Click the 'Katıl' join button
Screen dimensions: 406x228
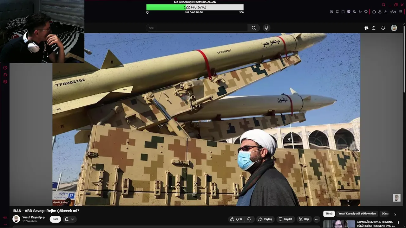[x=55, y=219]
